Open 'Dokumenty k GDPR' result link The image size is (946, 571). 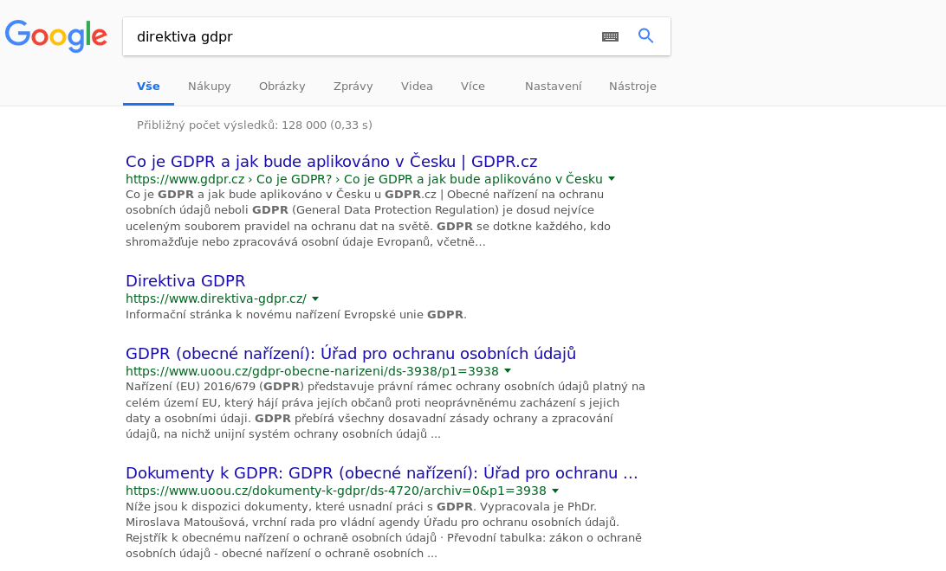[381, 473]
